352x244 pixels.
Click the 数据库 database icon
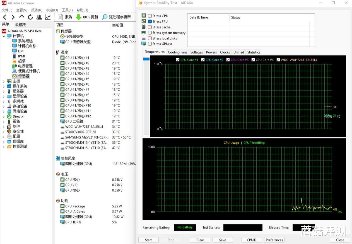[x=9, y=141]
